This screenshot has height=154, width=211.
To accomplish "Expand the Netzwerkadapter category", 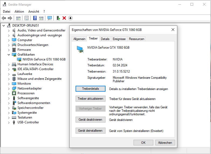I will [9, 89].
